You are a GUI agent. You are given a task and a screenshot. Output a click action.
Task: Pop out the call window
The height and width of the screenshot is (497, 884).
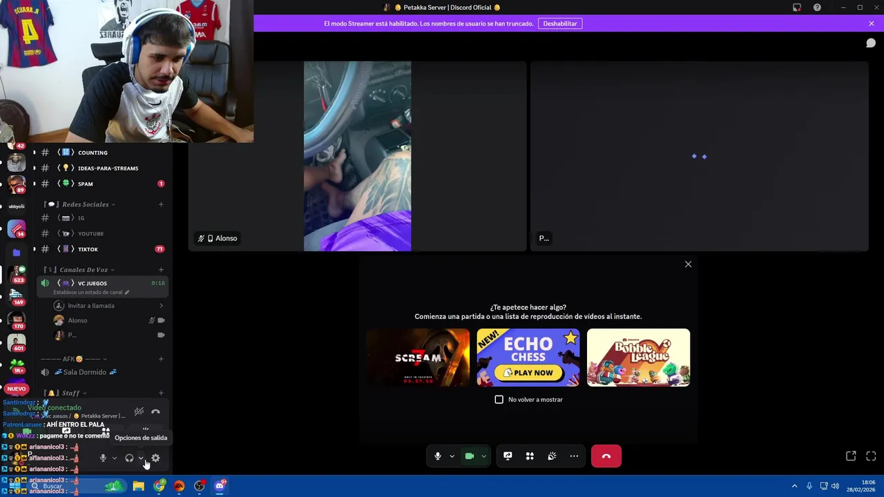851,456
